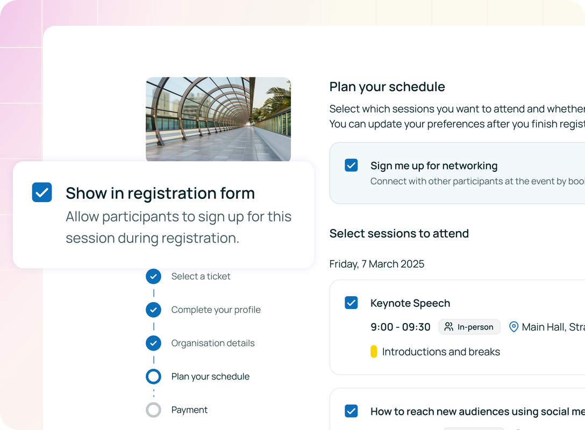585x430 pixels.
Task: Click the completed checkmark icon for Select a ticket
Action: [153, 276]
